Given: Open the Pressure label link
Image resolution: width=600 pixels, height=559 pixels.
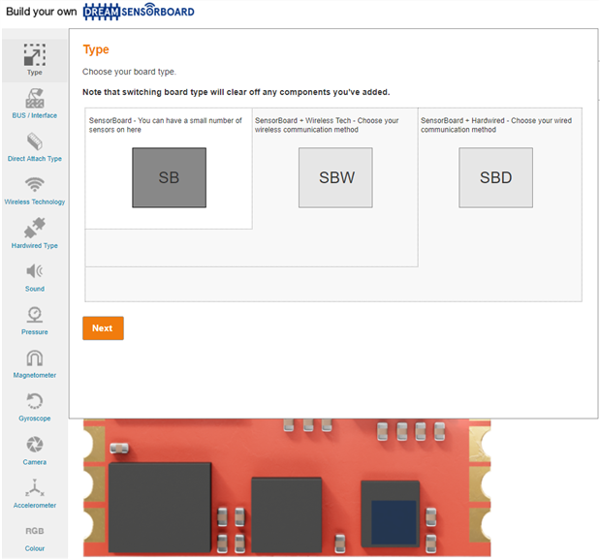Looking at the screenshot, I should click(x=35, y=332).
